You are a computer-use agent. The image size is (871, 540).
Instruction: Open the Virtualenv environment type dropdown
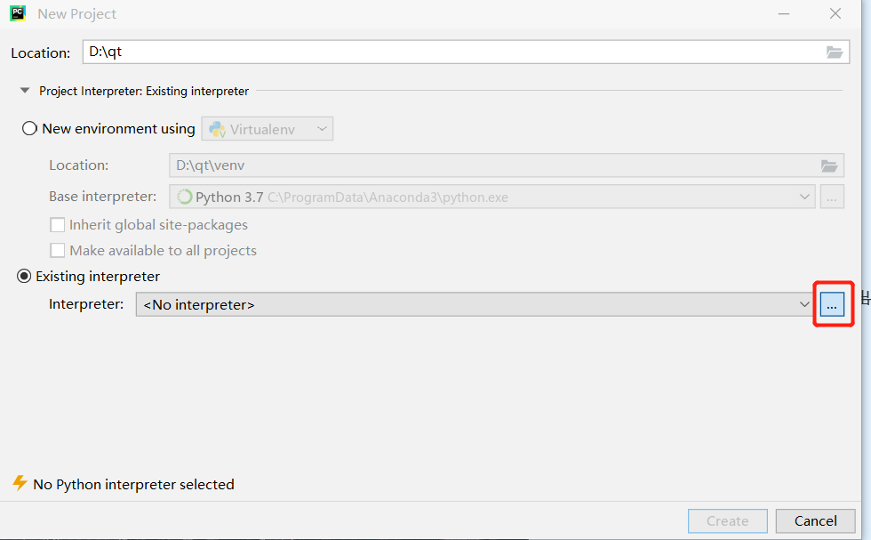[268, 129]
